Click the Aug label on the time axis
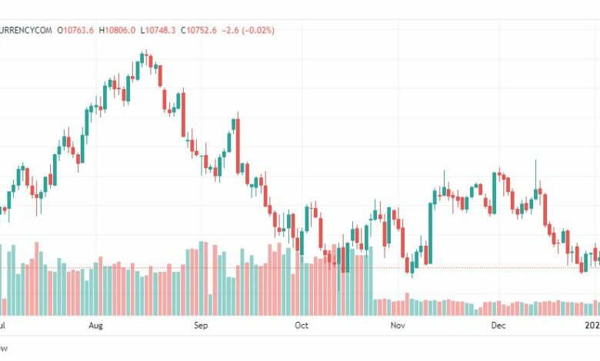The image size is (600, 361). pos(95,326)
